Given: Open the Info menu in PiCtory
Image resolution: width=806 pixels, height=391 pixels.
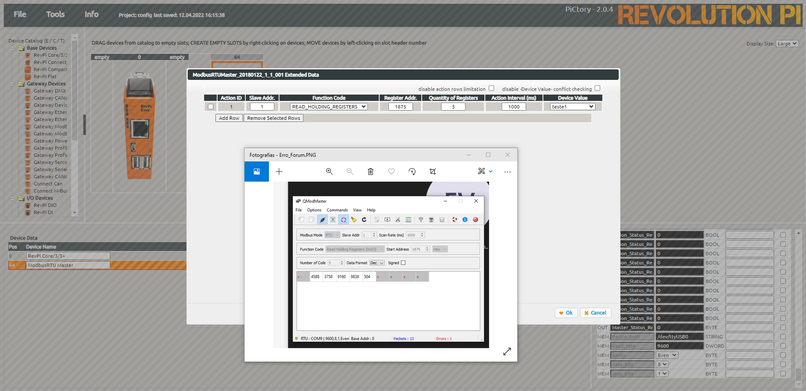Looking at the screenshot, I should click(x=91, y=14).
